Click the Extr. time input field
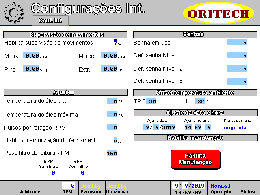The height and width of the screenshot is (195, 260). pyautogui.click(x=109, y=69)
